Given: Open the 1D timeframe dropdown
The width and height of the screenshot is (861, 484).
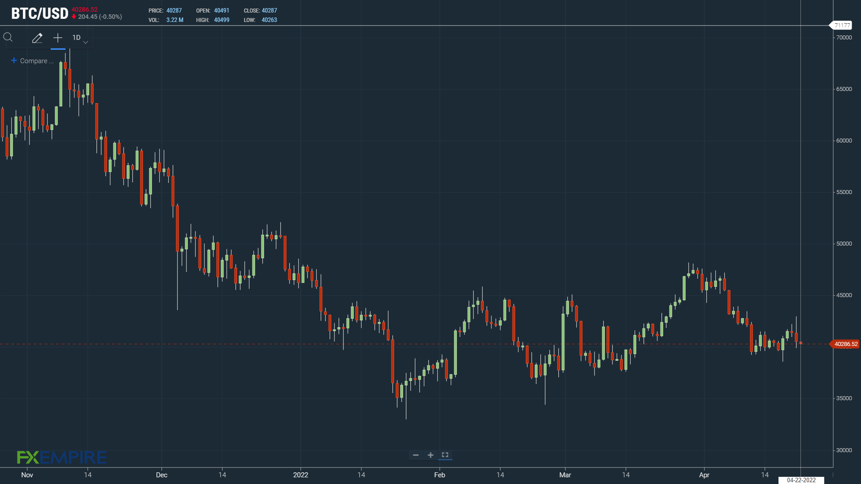Looking at the screenshot, I should pos(80,38).
